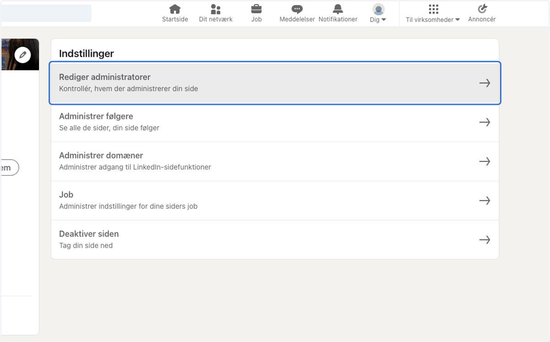Image resolution: width=550 pixels, height=342 pixels.
Task: Click arrow next to Administrer domæner
Action: (x=484, y=161)
